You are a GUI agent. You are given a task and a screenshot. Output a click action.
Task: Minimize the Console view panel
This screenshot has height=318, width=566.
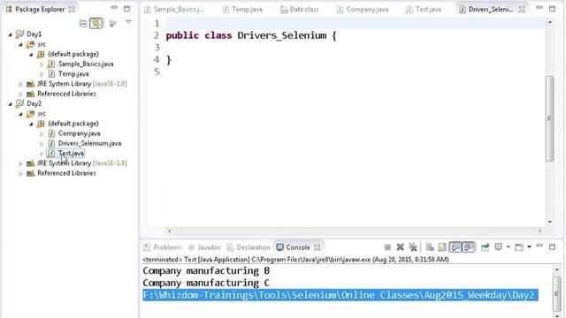click(539, 246)
